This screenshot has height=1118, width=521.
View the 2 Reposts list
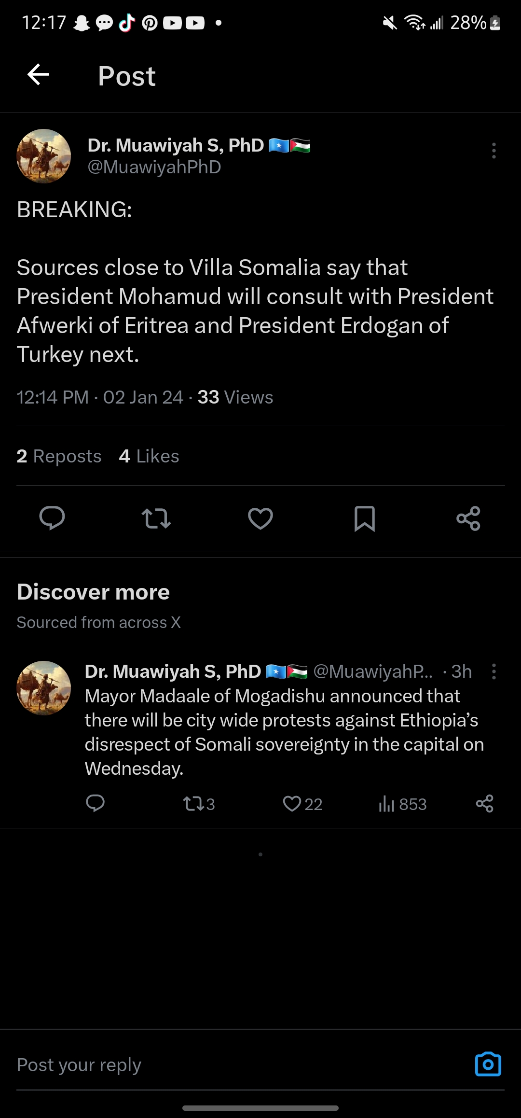coord(59,456)
